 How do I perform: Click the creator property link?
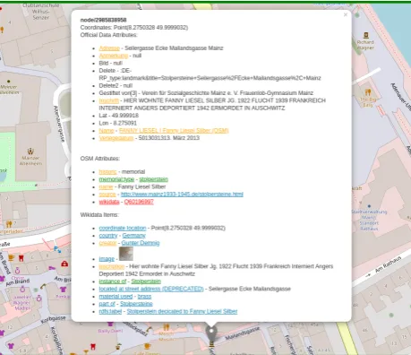click(107, 243)
